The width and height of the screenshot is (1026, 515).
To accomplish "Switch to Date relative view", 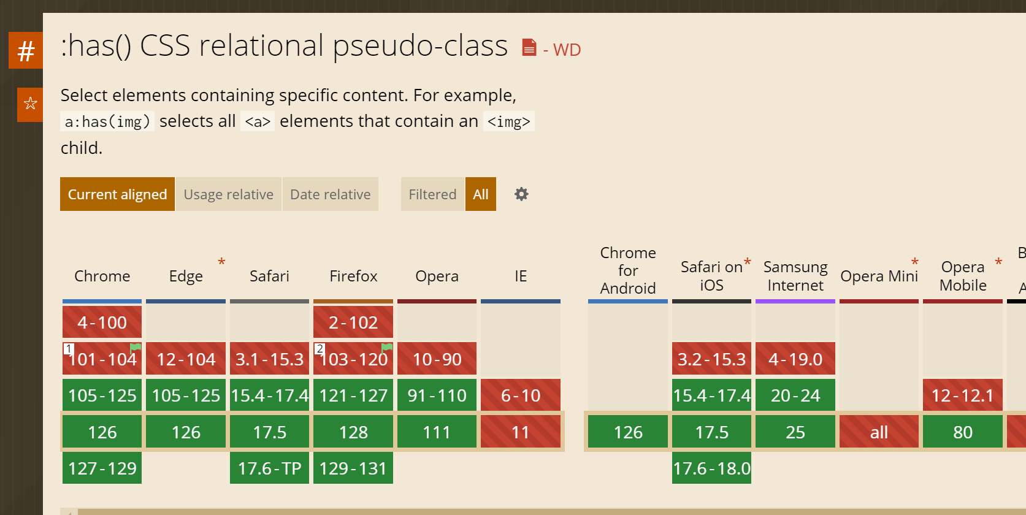I will 331,194.
